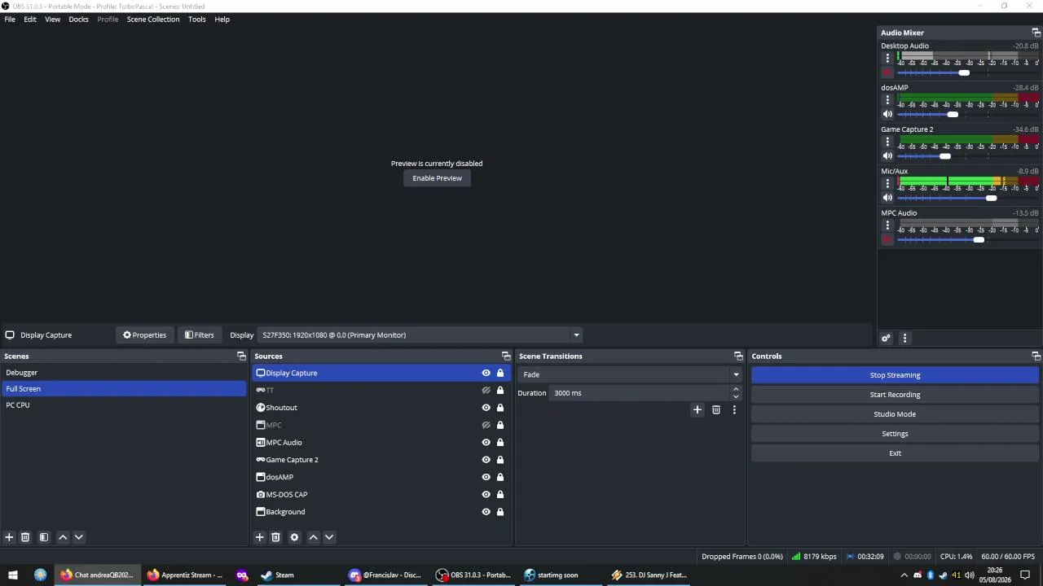Open dosAMP audio options three-dot menu
This screenshot has width=1043, height=586.
click(x=887, y=100)
